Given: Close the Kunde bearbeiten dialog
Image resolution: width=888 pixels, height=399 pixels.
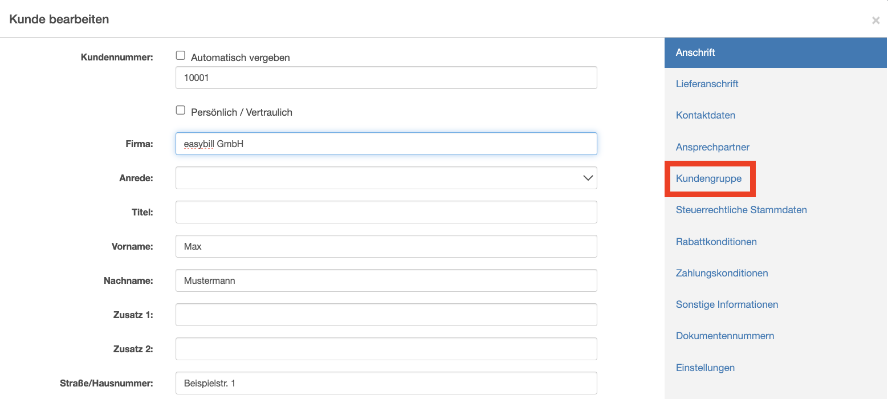Looking at the screenshot, I should point(875,21).
